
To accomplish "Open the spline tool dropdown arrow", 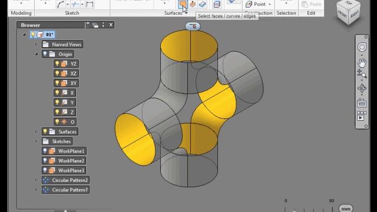I will [x=68, y=4].
